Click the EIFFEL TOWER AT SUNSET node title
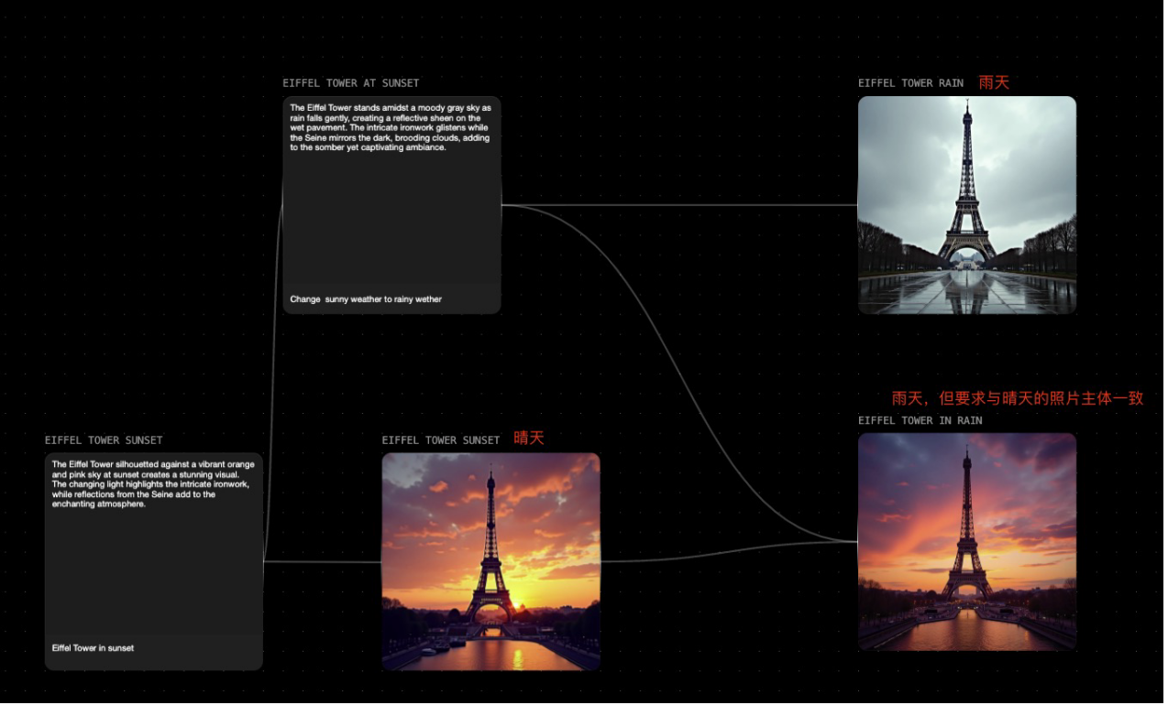The height and width of the screenshot is (705, 1168). (x=350, y=83)
